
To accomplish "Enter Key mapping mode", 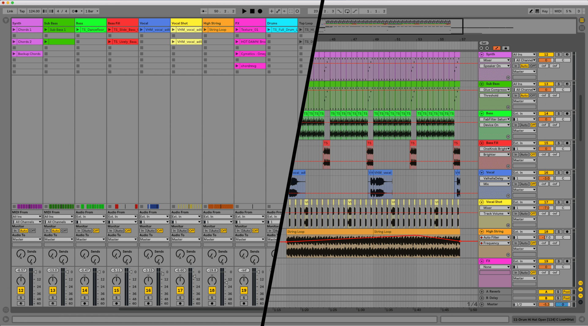I will click(545, 11).
